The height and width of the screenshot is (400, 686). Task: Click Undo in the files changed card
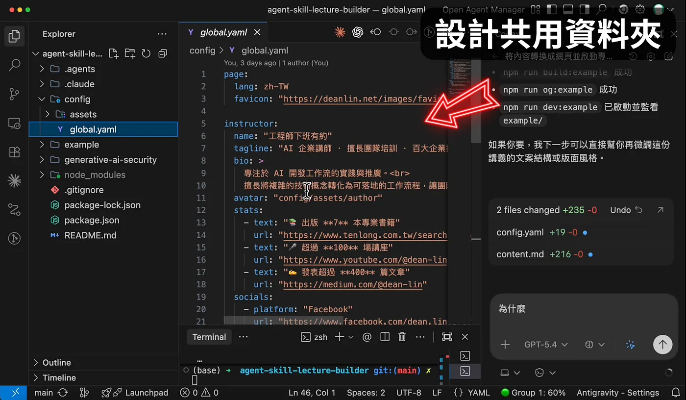[x=626, y=210]
